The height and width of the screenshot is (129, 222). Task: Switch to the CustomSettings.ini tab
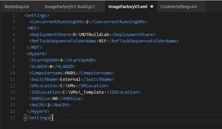coord(179,6)
